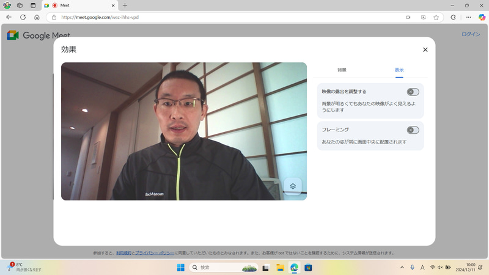
Task: Add this page to favorites
Action: [436, 17]
